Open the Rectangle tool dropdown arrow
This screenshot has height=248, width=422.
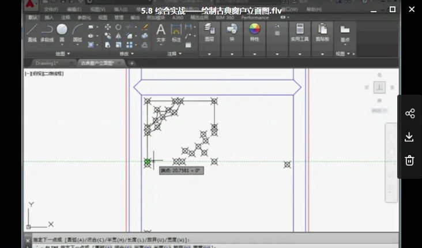pos(97,27)
